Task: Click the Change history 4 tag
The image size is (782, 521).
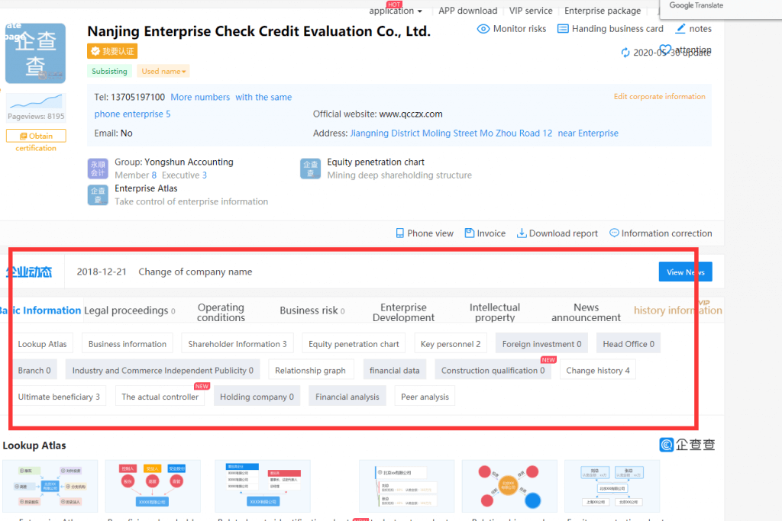Action: (597, 371)
